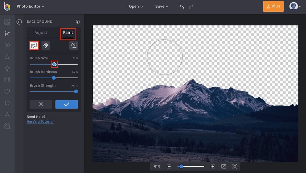Switch to the Adjust tab

tap(41, 33)
